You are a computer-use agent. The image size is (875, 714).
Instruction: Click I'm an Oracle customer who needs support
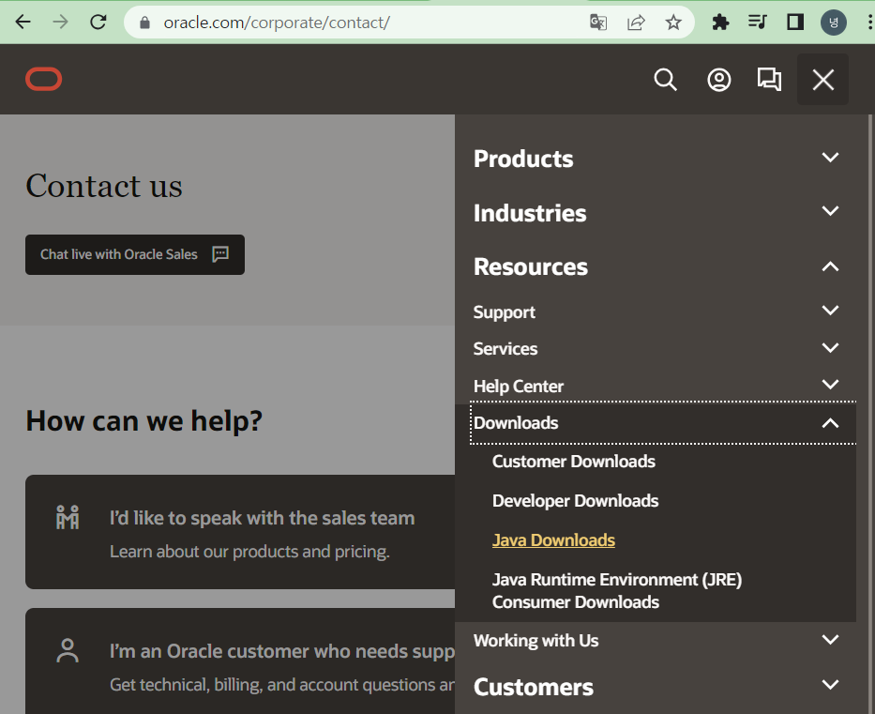[x=281, y=651]
